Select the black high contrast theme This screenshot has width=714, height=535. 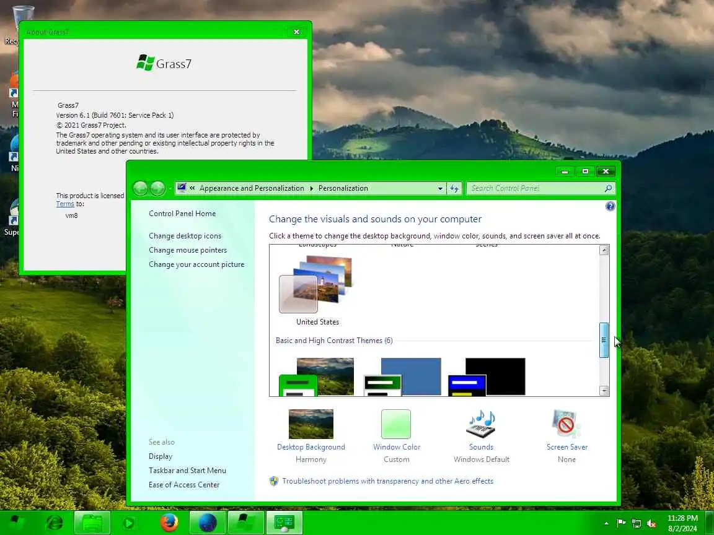pos(487,376)
